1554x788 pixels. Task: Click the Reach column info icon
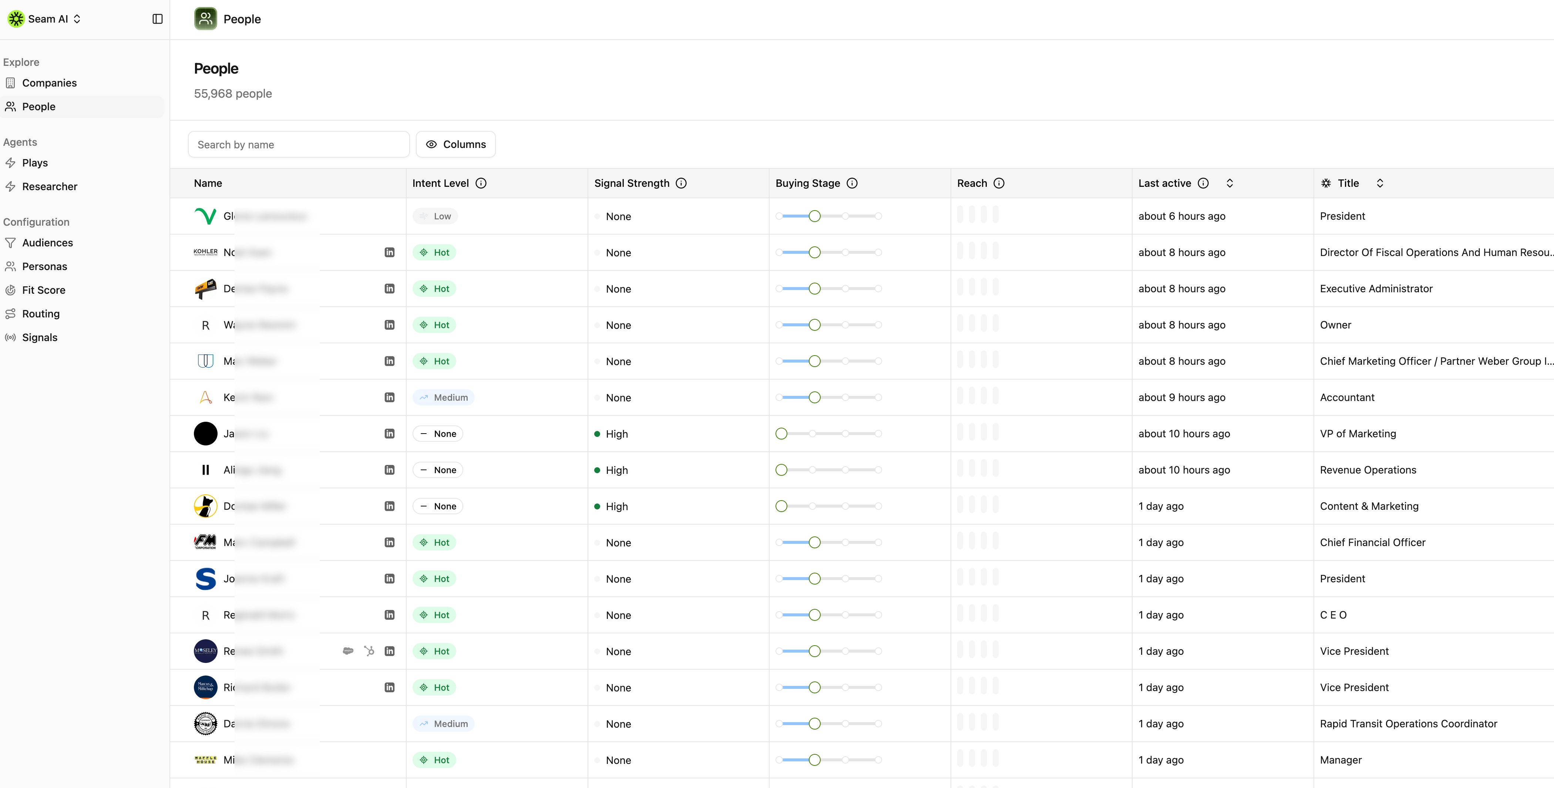click(x=999, y=183)
